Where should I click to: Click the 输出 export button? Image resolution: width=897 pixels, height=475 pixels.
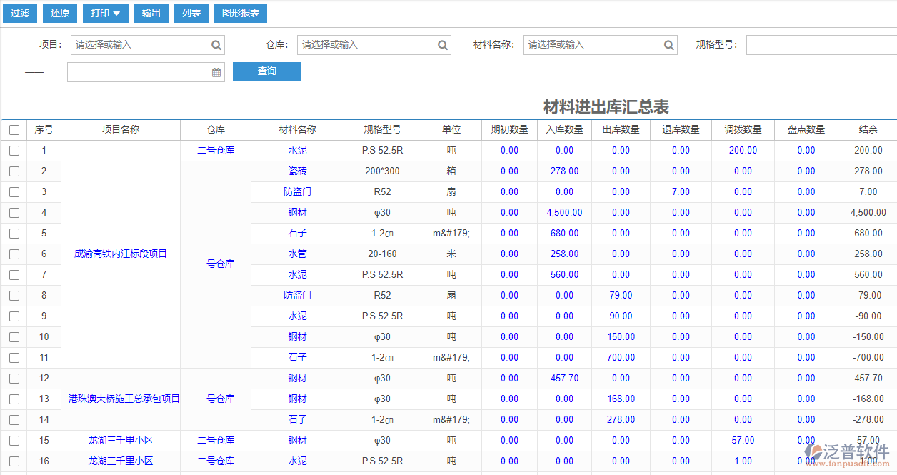point(151,13)
